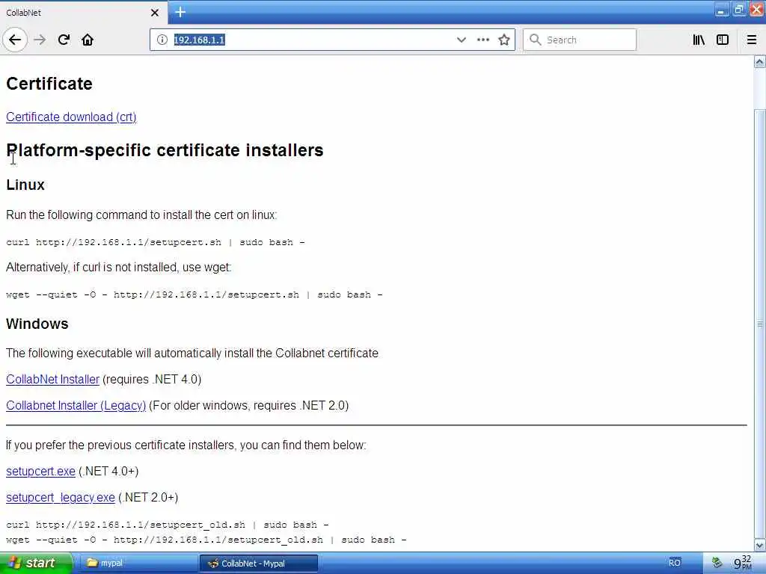This screenshot has width=766, height=574.
Task: Download setupcert.exe
Action: coord(40,471)
